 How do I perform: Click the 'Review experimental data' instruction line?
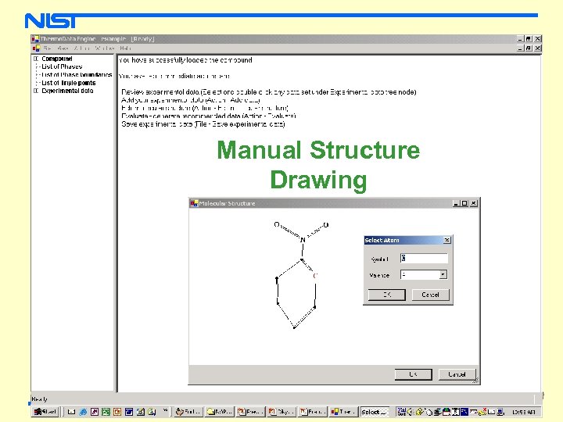point(268,92)
